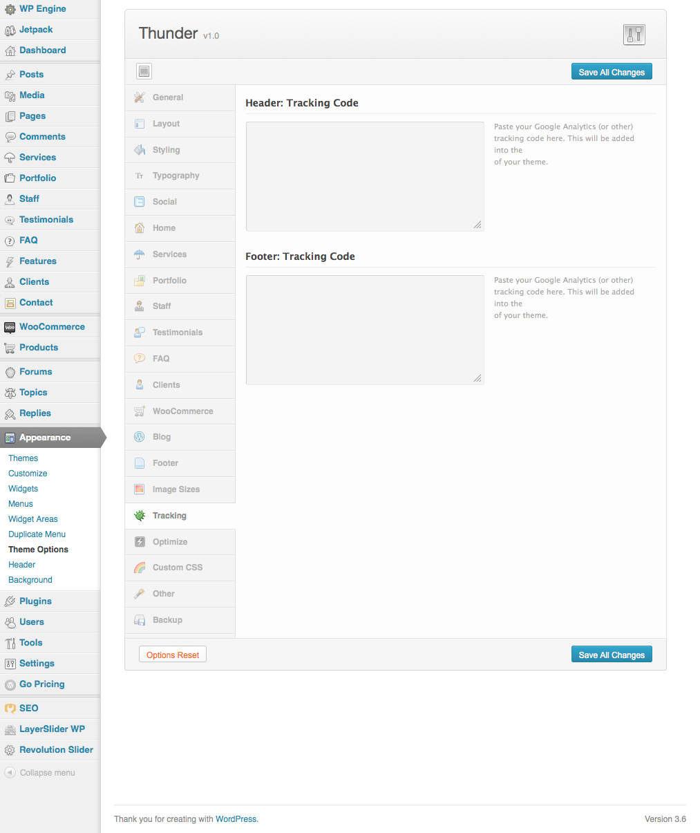Open Duplicate Menu submenu link
700x833 pixels.
coord(37,534)
